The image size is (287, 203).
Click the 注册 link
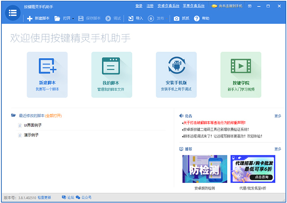[150, 6]
